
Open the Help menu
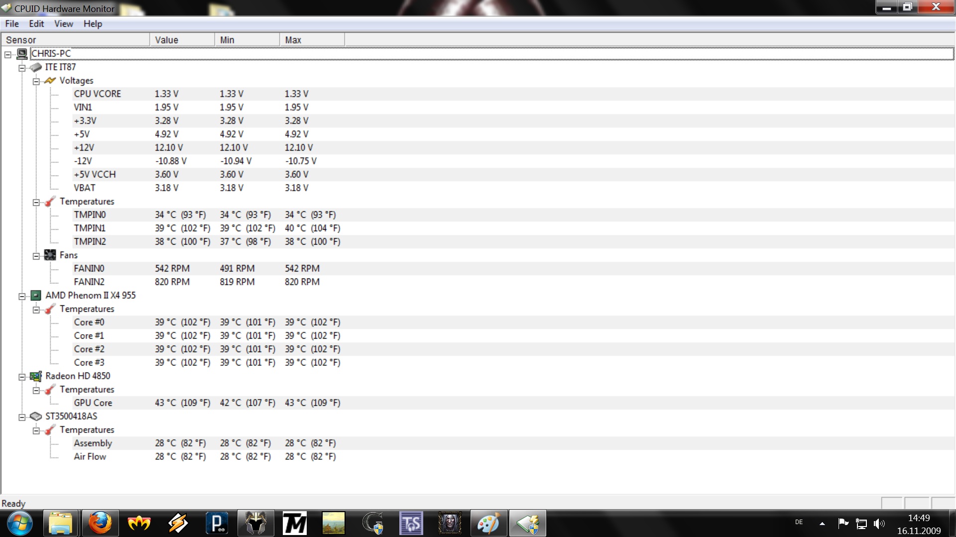[x=93, y=23]
